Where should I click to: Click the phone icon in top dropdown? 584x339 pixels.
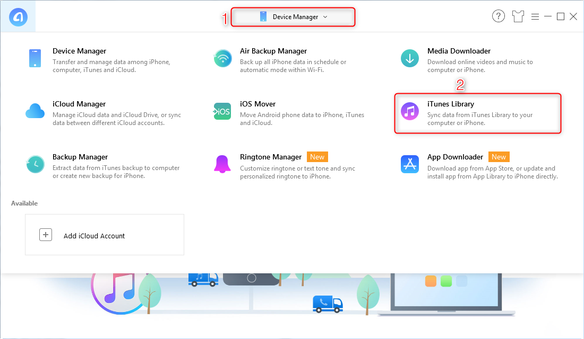pyautogui.click(x=263, y=17)
